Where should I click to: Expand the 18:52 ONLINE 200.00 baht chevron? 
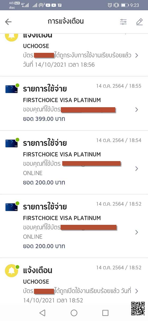(137, 232)
